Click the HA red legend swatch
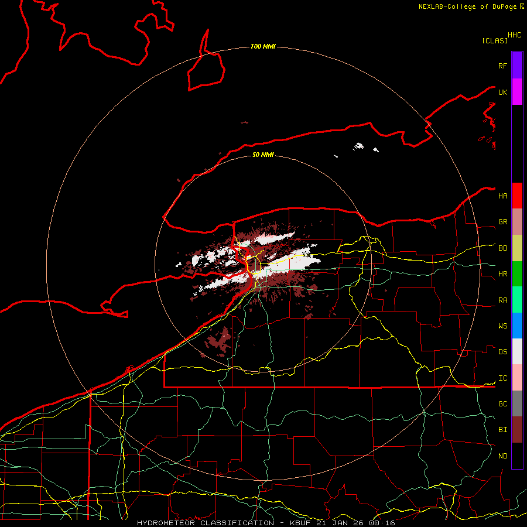The width and height of the screenshot is (527, 527). point(517,196)
